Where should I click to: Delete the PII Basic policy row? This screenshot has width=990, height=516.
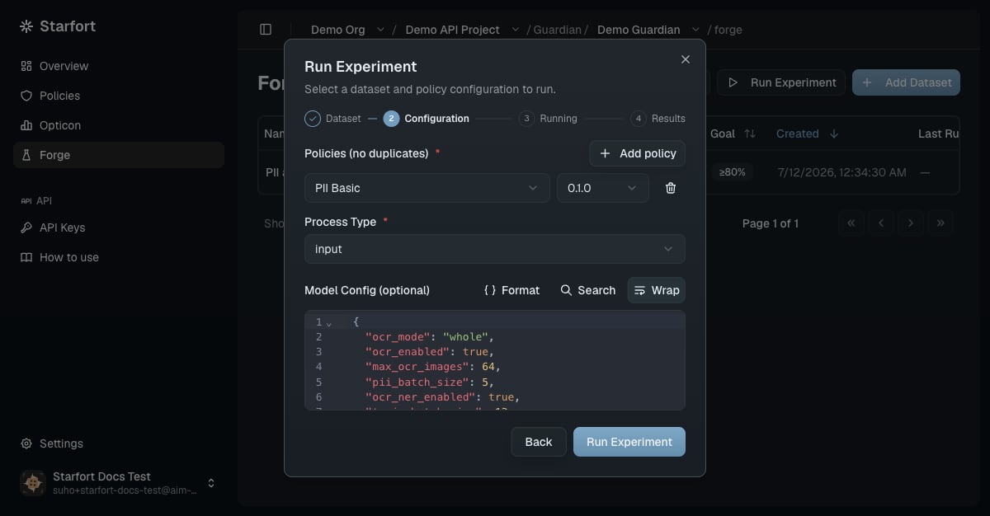point(671,188)
